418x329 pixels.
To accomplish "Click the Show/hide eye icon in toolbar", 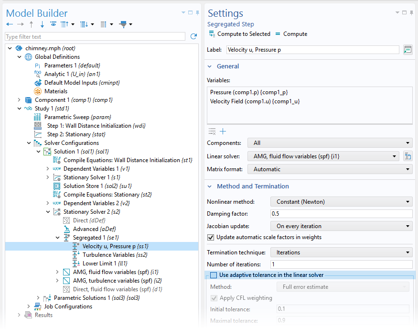I will (53, 24).
